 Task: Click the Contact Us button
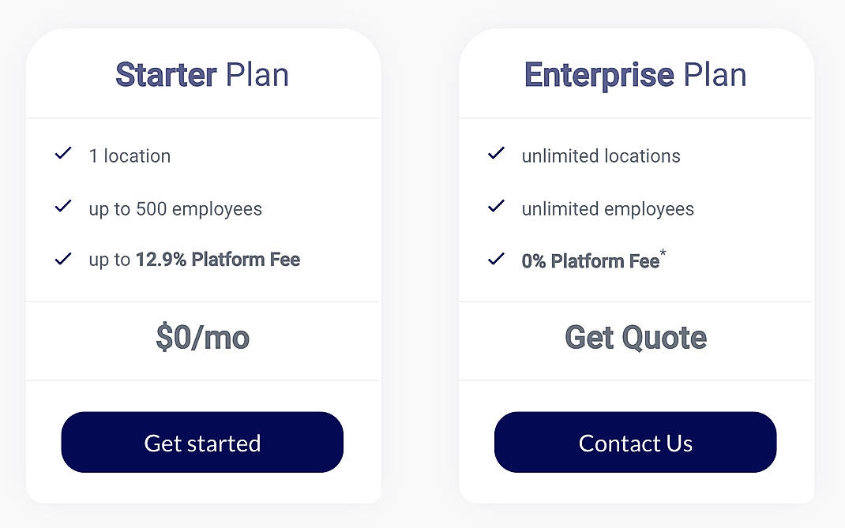pyautogui.click(x=635, y=443)
